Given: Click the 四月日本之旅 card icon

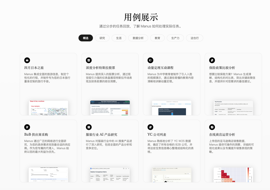Looking at the screenshot, I should (x=27, y=60).
